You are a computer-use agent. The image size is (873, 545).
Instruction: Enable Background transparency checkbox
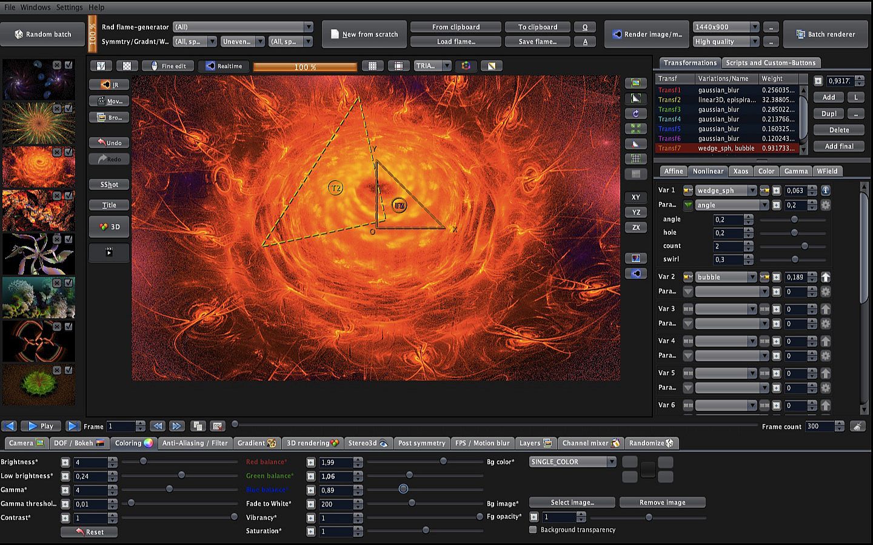coord(533,530)
